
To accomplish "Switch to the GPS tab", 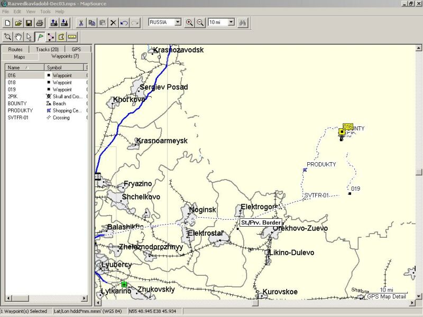I will click(76, 49).
